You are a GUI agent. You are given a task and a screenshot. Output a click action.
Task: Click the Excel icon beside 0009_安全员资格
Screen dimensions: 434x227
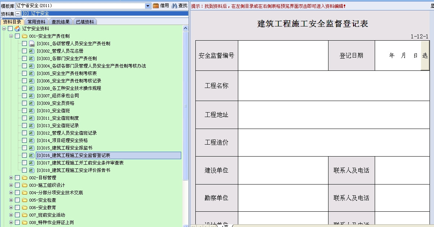tap(31, 103)
